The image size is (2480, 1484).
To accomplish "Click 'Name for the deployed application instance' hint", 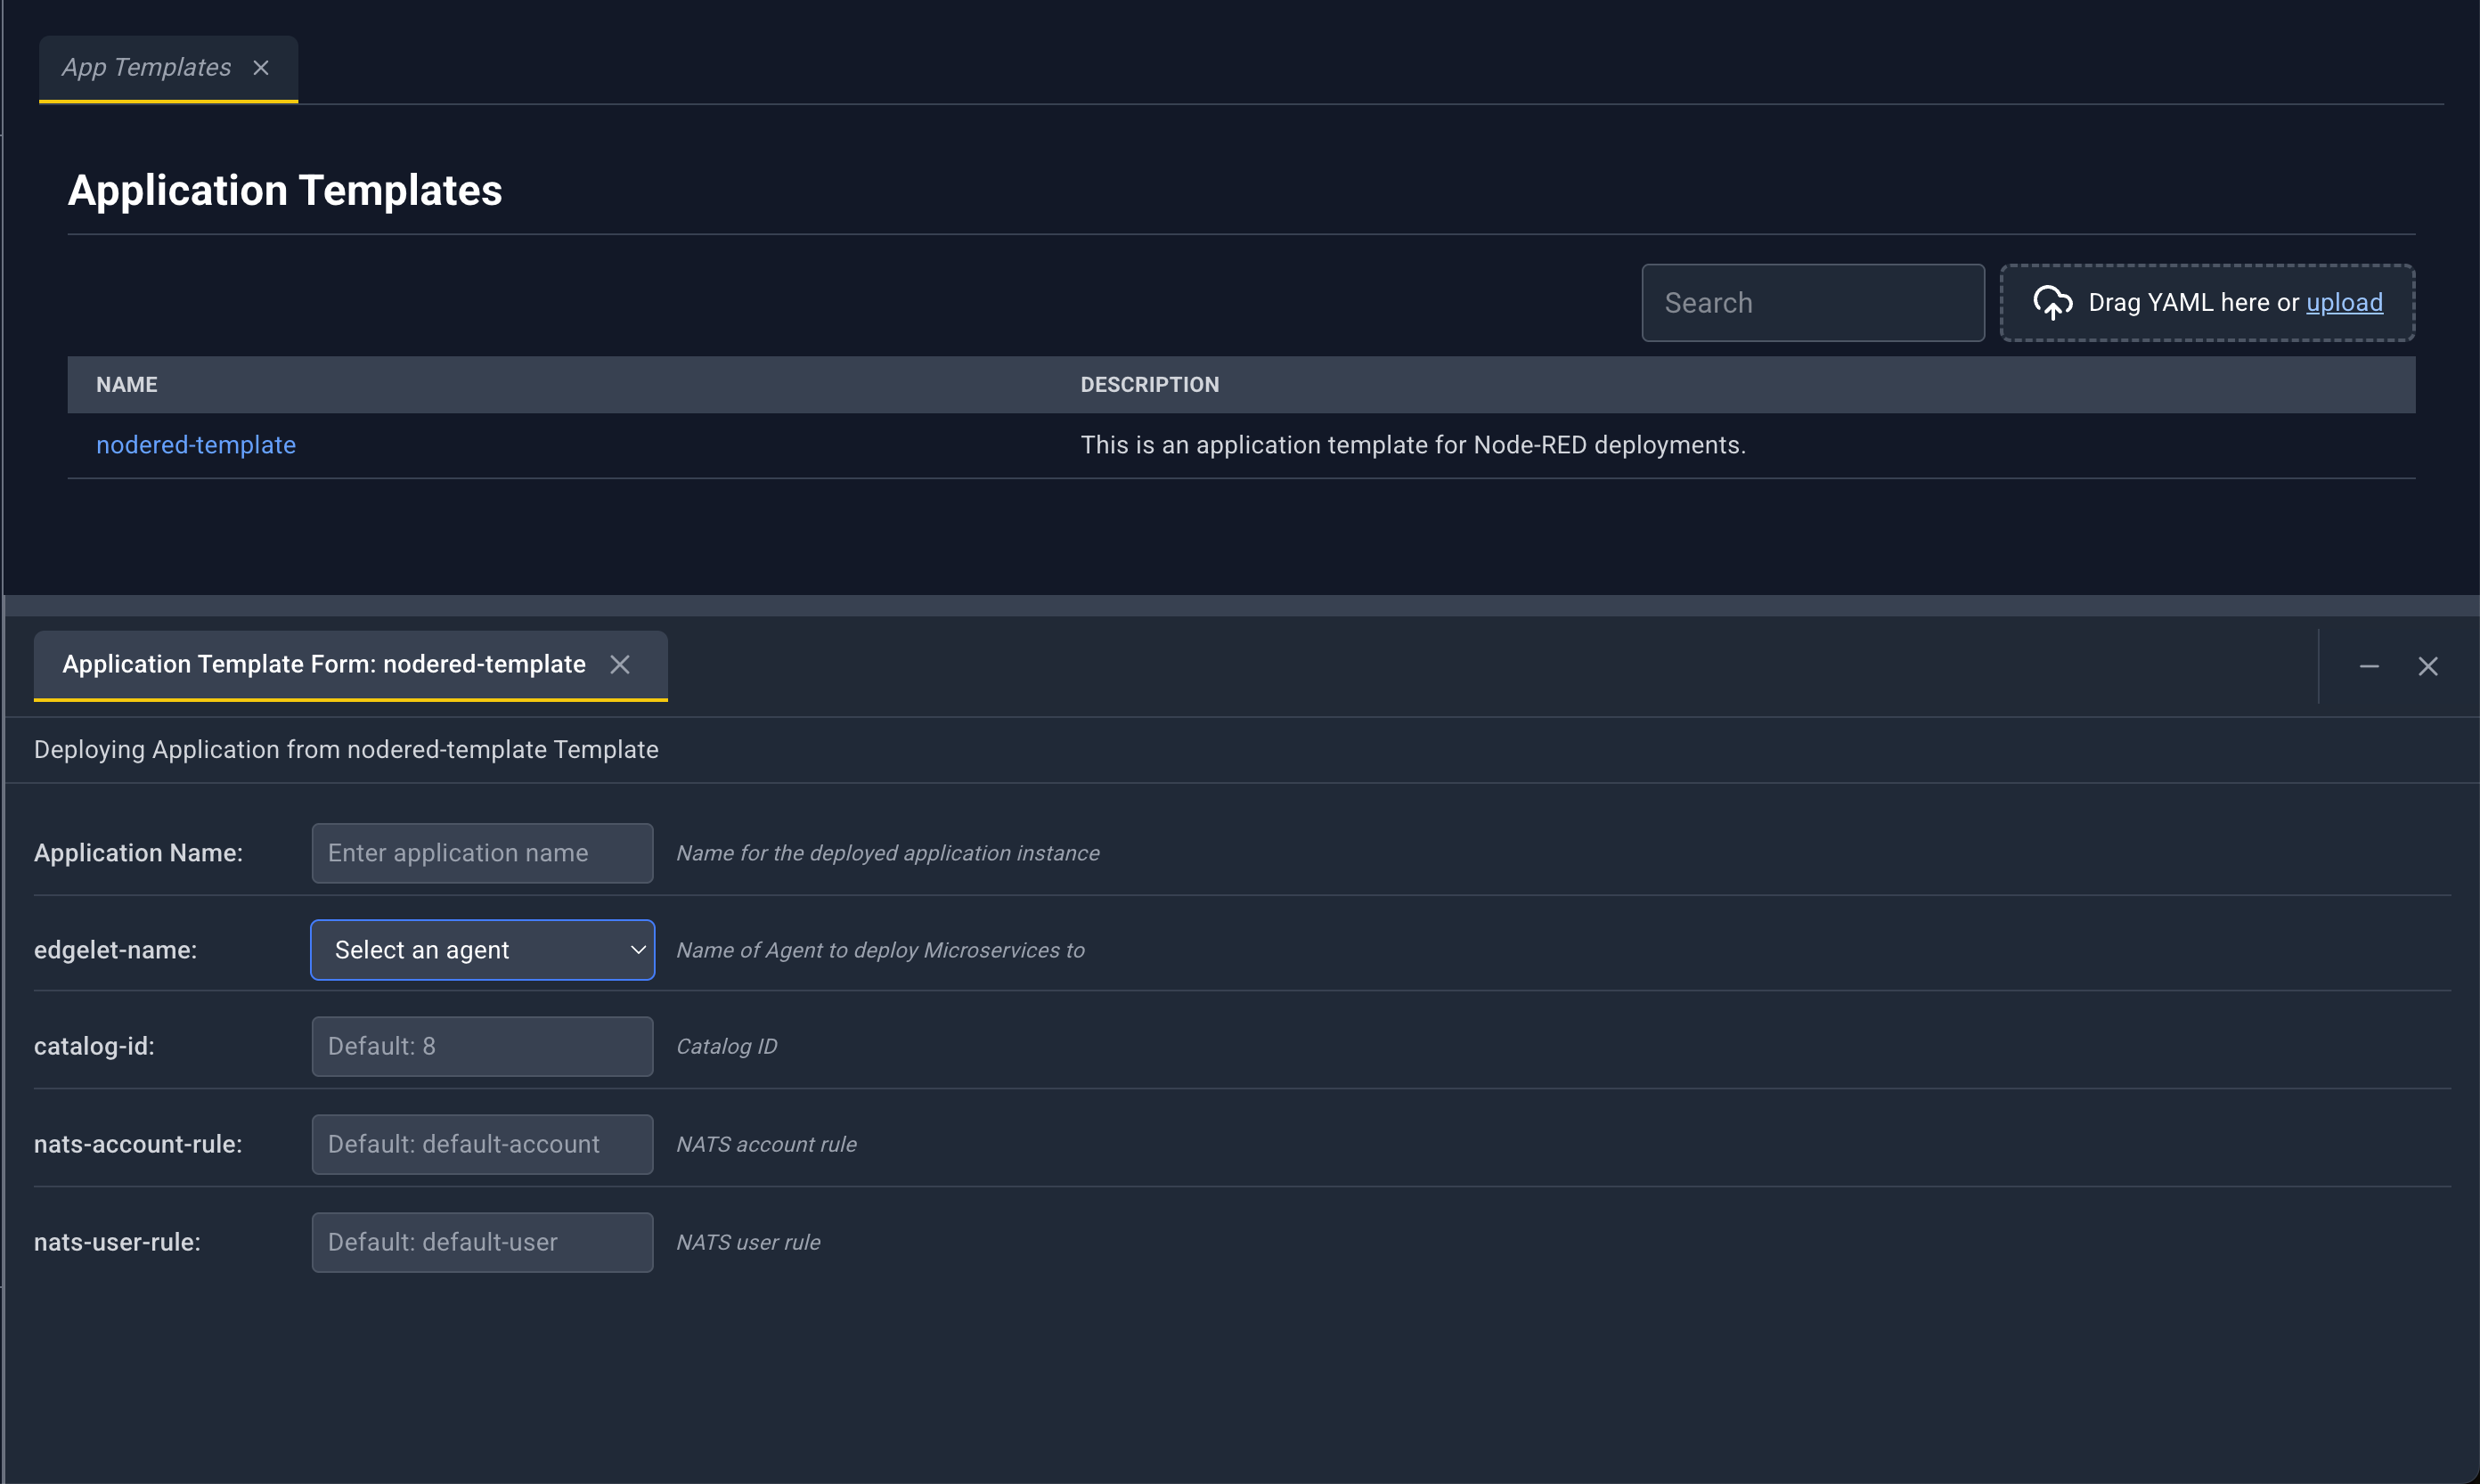I will (x=887, y=853).
